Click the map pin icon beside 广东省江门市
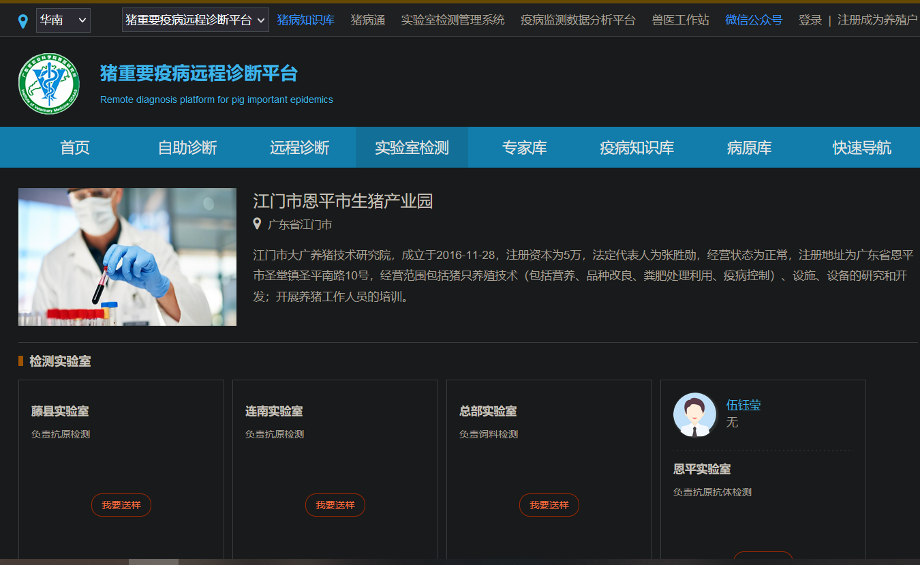Viewport: 920px width, 565px height. point(257,224)
